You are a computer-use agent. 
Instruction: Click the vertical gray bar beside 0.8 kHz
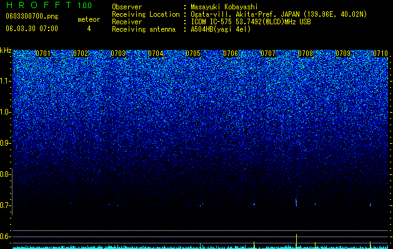click(12, 192)
